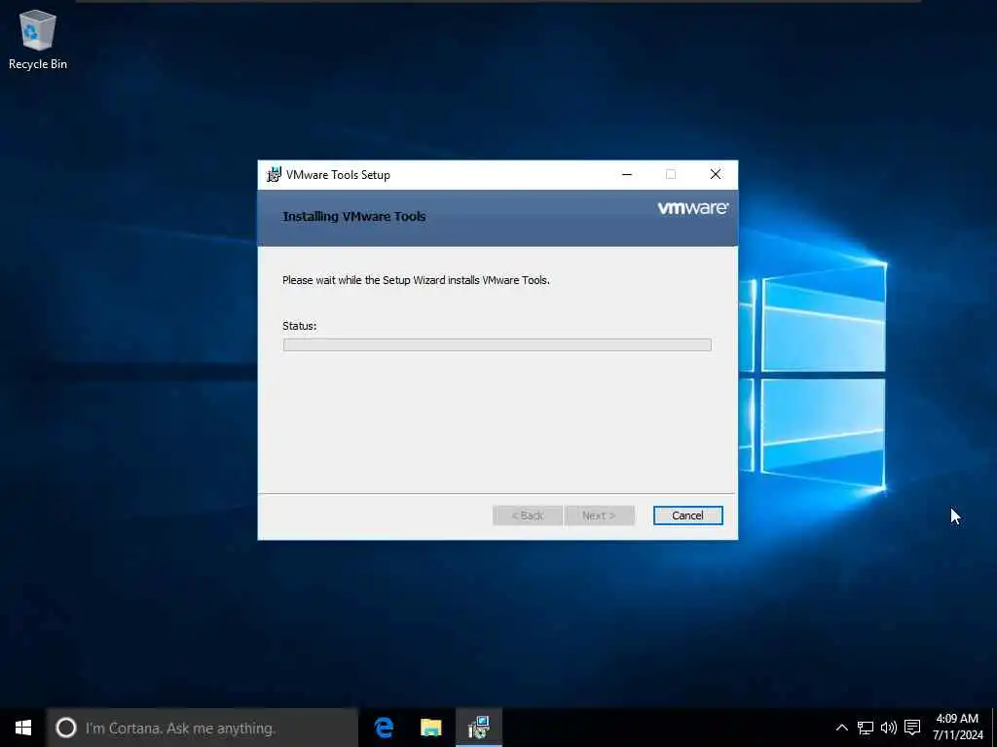Click the disabled Back button
The width and height of the screenshot is (997, 747).
coord(527,516)
